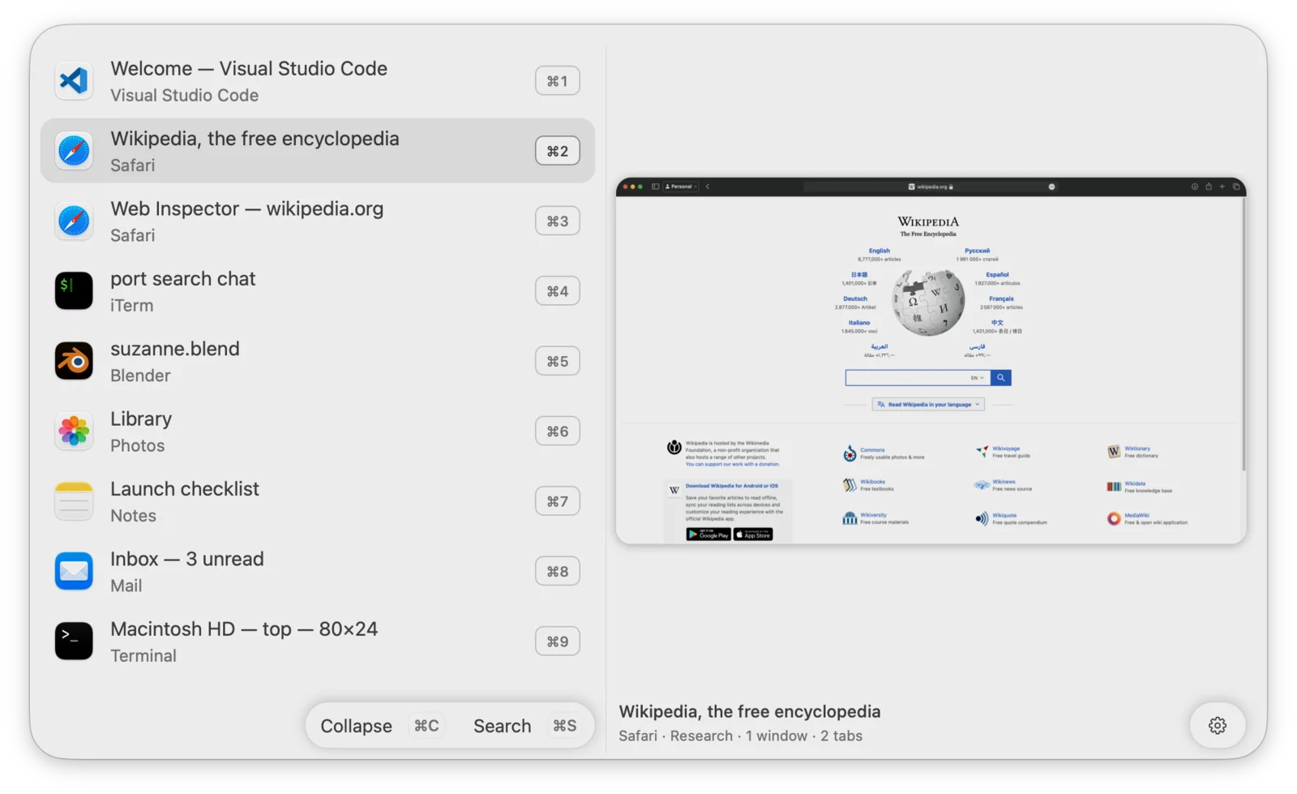Click the Wikinews icon in preview
1297x794 pixels.
tap(982, 485)
